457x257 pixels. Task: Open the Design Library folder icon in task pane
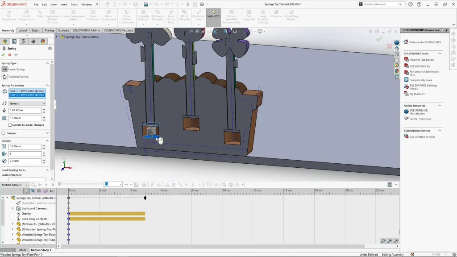click(x=397, y=60)
